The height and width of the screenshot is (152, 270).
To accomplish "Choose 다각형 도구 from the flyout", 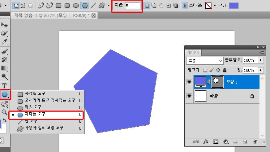I will [x=46, y=115].
